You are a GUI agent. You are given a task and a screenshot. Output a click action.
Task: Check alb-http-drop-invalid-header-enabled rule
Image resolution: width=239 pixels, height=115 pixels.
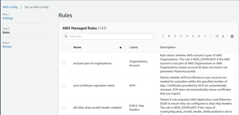click(64, 107)
